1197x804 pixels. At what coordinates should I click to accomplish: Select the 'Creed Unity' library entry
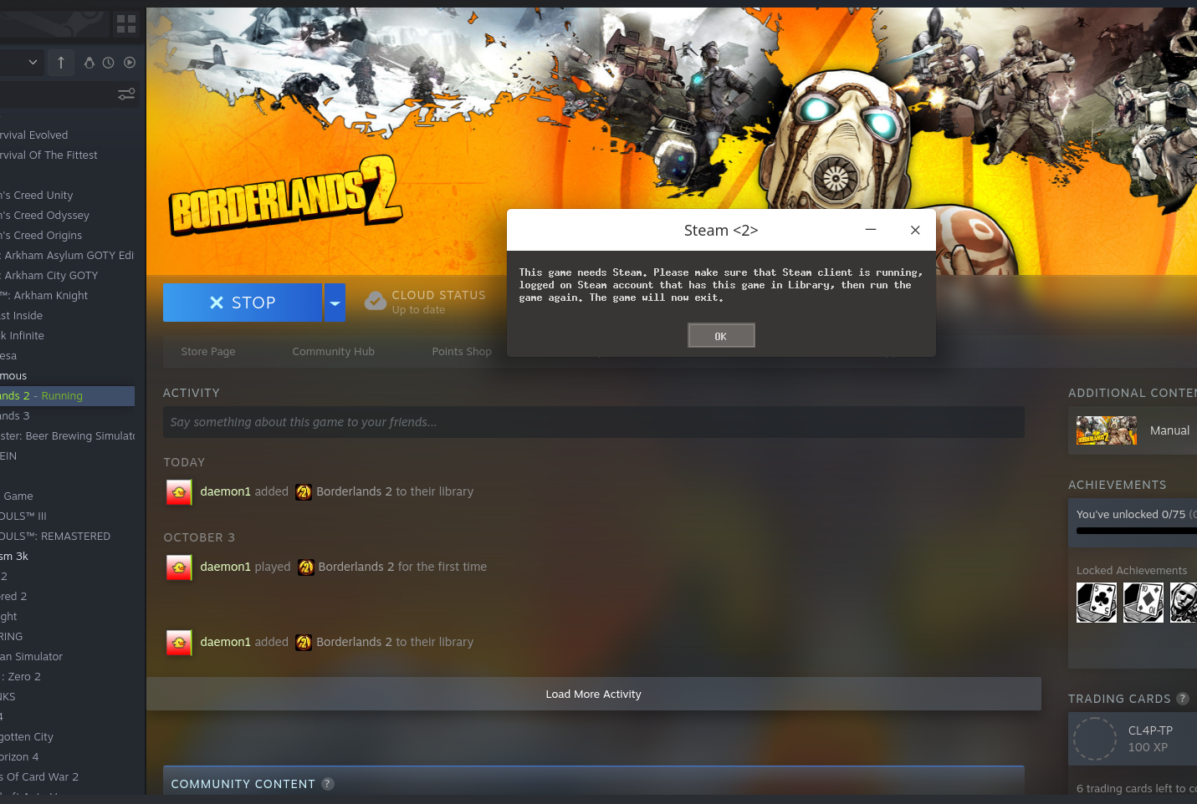click(67, 195)
